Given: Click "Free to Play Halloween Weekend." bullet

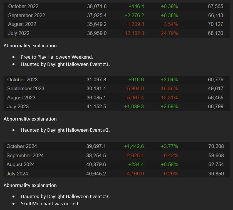Looking at the screenshot, I should point(57,57).
